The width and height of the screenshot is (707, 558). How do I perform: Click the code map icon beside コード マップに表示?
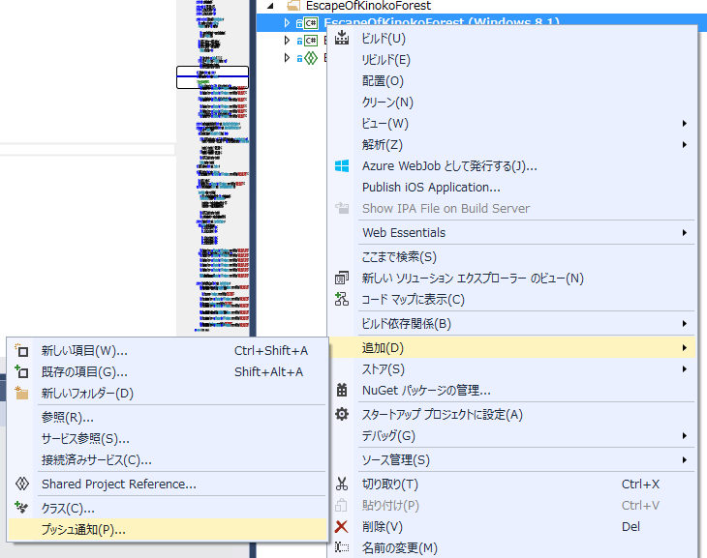(x=342, y=299)
